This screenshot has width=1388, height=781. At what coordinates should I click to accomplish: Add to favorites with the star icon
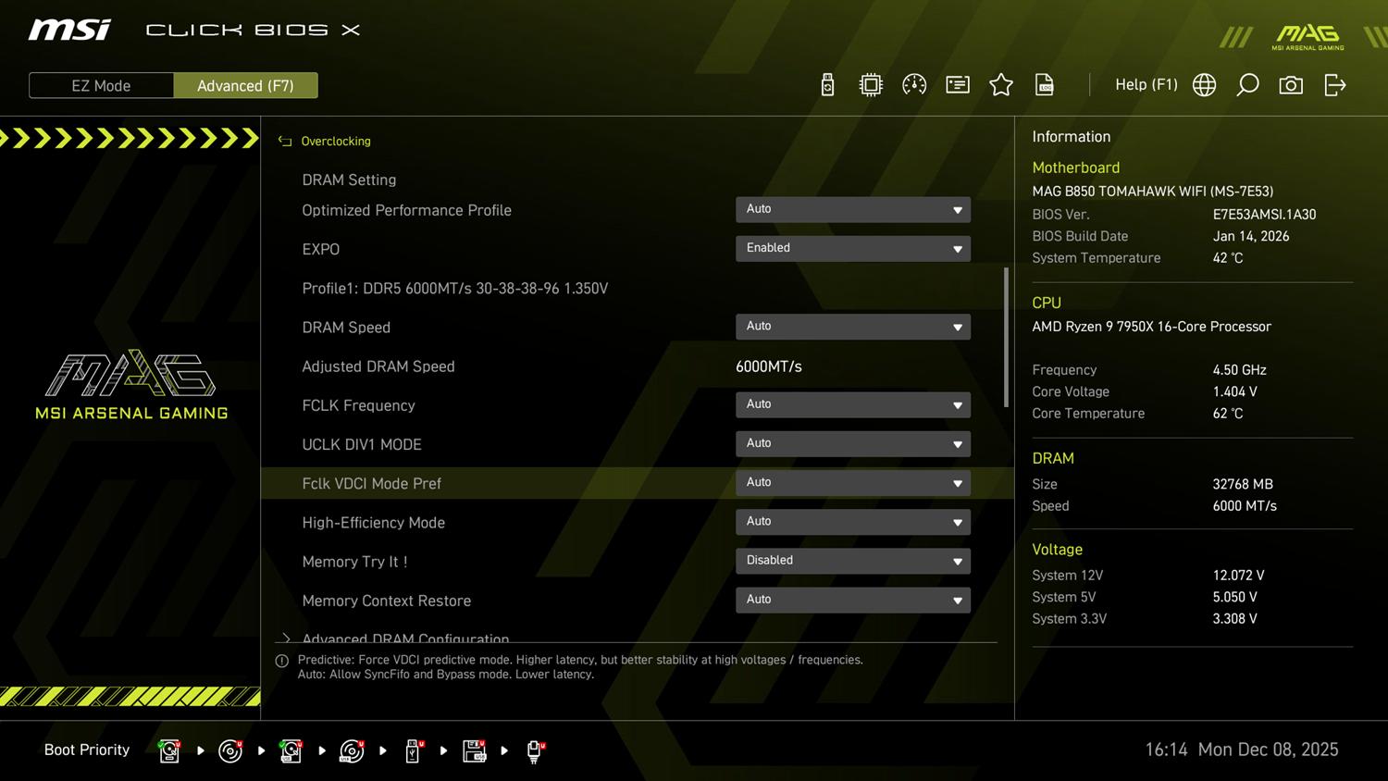(x=1001, y=85)
